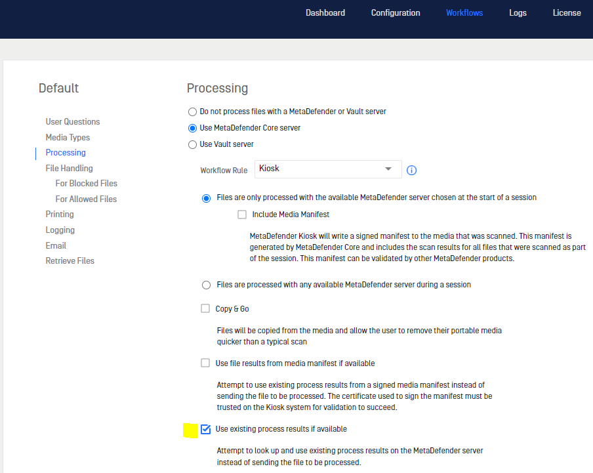Select the Workflows navigation item
The height and width of the screenshot is (473, 593).
464,13
